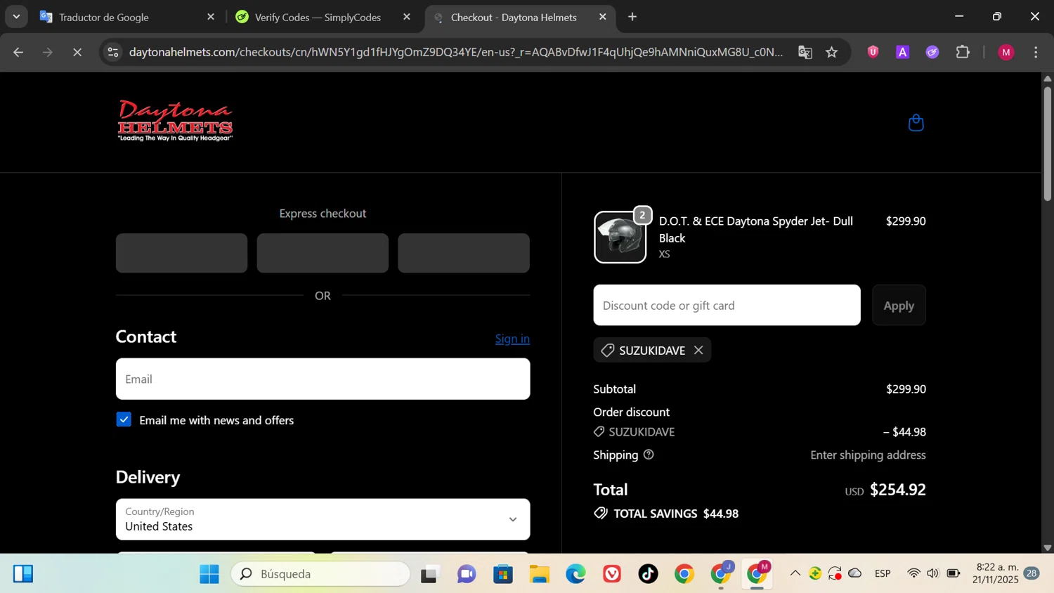The width and height of the screenshot is (1054, 593).
Task: View site information icon in address bar
Action: 113,52
